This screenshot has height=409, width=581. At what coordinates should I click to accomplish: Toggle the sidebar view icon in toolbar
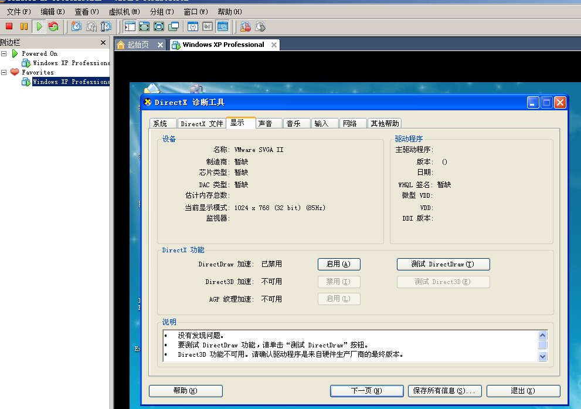click(x=130, y=26)
